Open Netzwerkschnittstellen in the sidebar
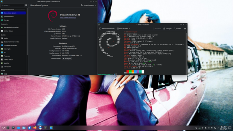233x131 pixels. pos(13,27)
